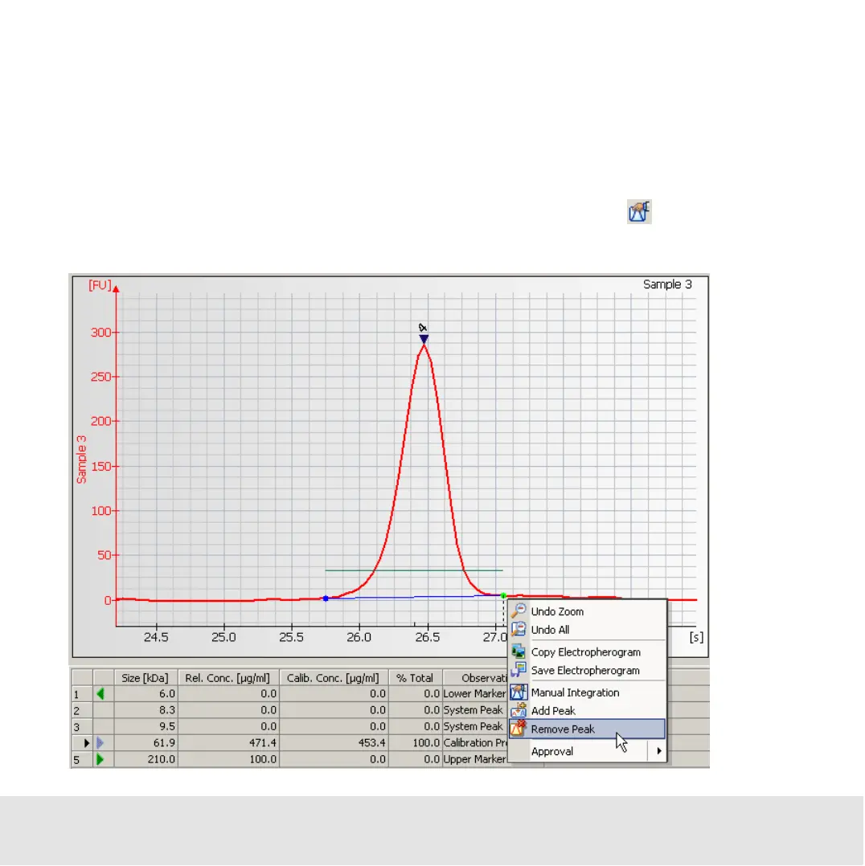Click the Undo Zoom magnifier icon

pyautogui.click(x=519, y=611)
